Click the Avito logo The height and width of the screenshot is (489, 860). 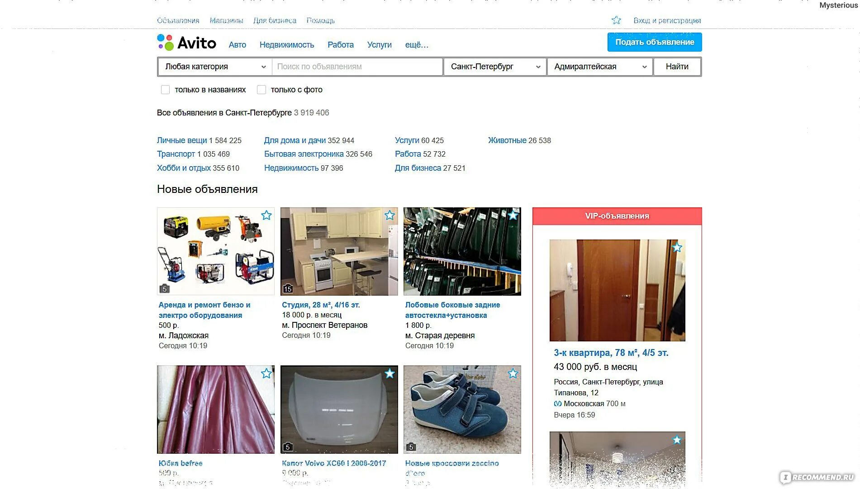pos(186,43)
